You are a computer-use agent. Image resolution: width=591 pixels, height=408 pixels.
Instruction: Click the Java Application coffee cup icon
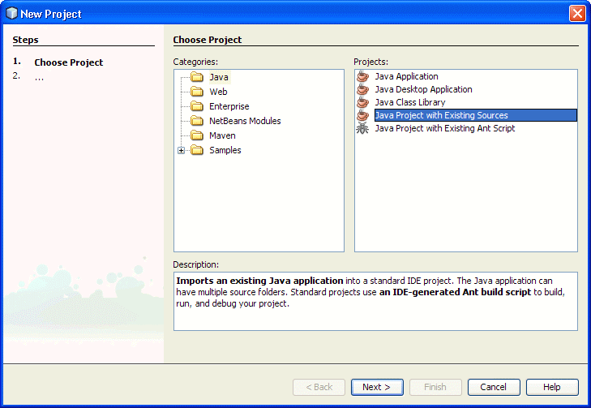[x=362, y=76]
